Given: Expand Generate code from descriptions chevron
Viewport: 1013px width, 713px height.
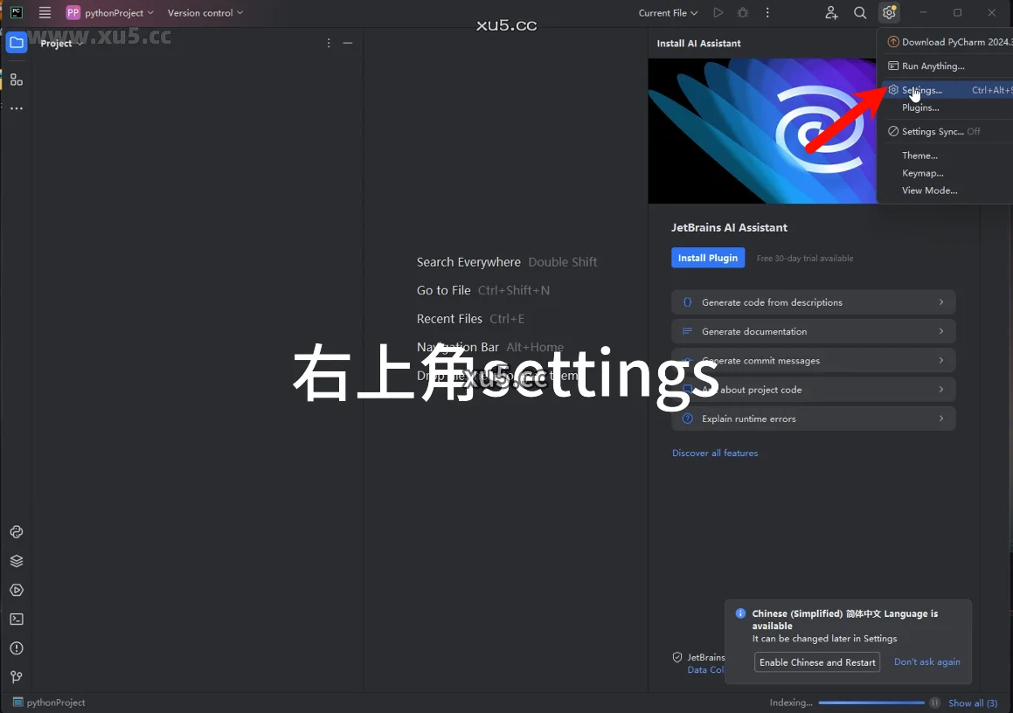Looking at the screenshot, I should point(941,301).
